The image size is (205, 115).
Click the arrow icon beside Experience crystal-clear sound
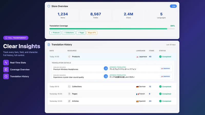click(106, 76)
